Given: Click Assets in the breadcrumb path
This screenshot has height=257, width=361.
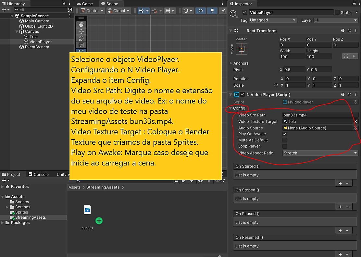Looking at the screenshot, I should coord(74,187).
